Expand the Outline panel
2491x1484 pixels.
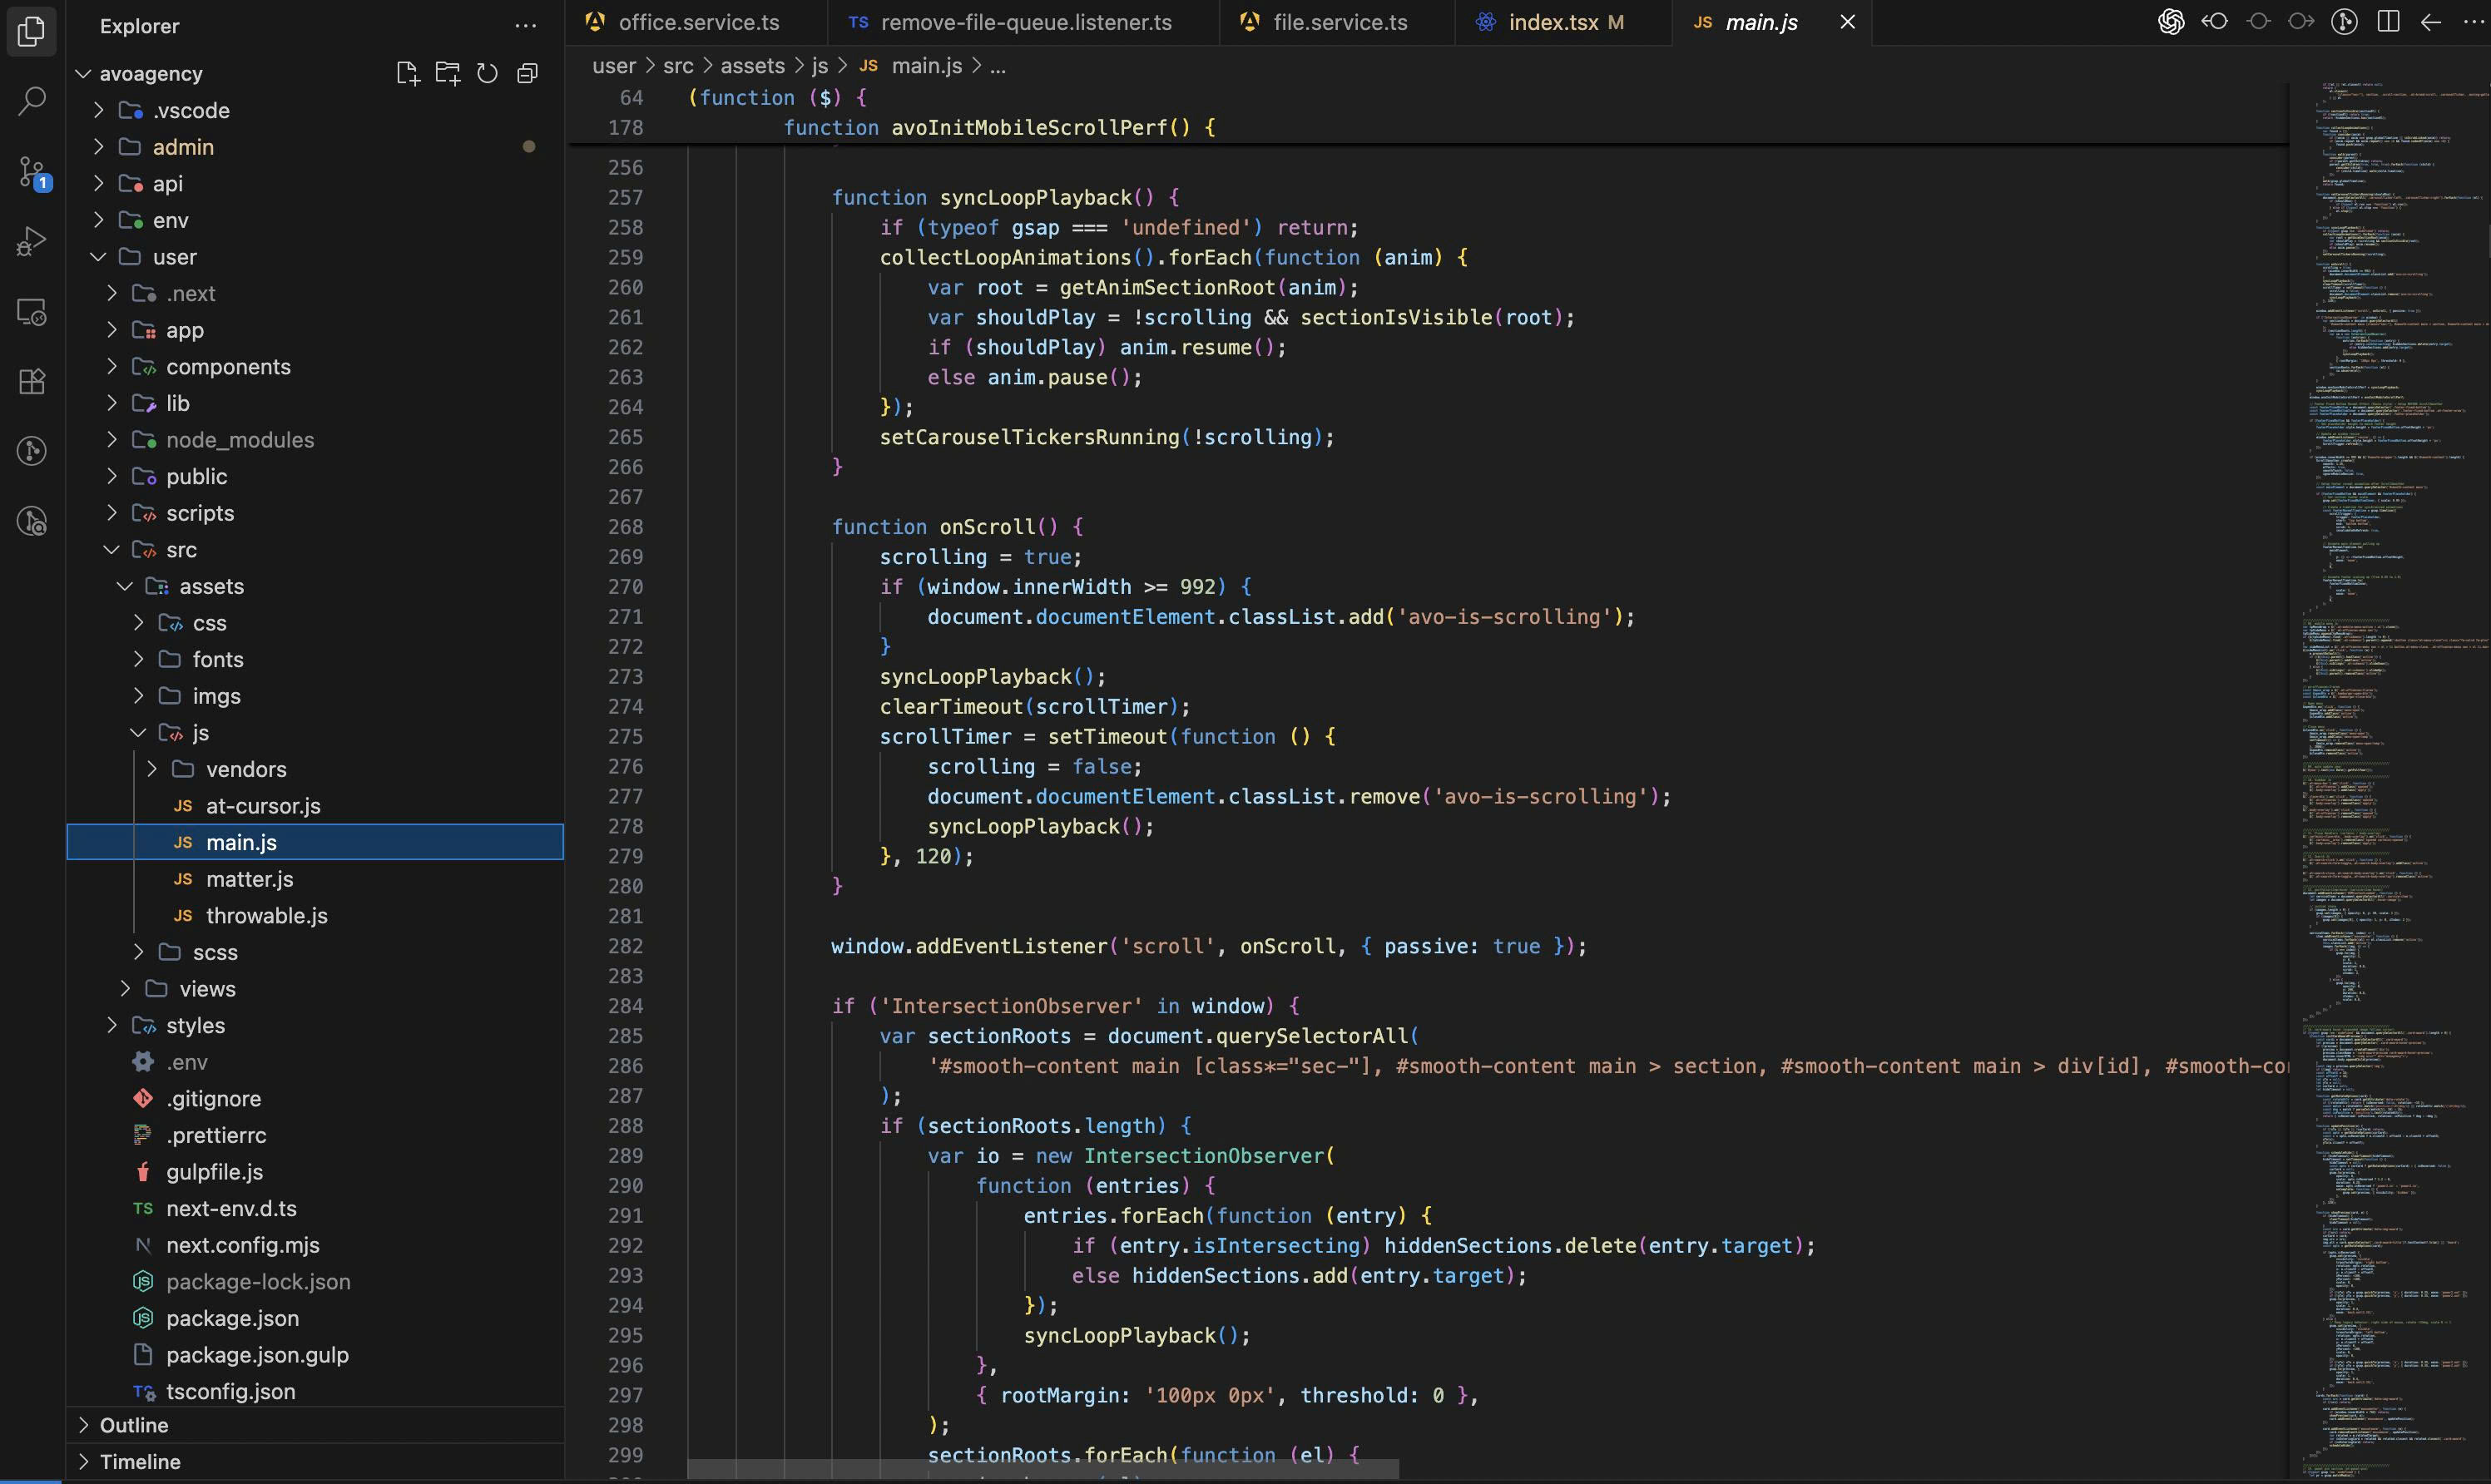315,1425
